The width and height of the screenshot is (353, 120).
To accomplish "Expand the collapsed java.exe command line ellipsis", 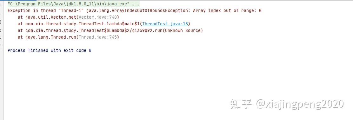I will [x=136, y=4].
